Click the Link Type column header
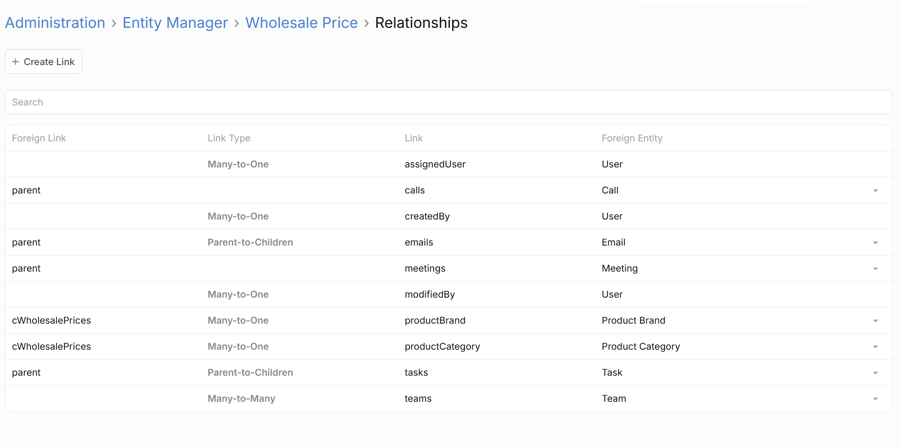This screenshot has width=902, height=448. [x=229, y=138]
